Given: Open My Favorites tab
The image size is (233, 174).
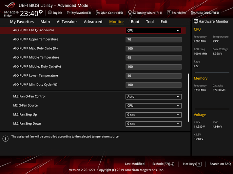Looking at the screenshot, I should [x=22, y=22].
